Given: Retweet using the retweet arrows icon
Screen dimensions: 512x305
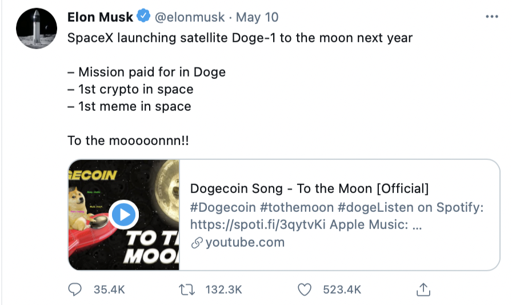Looking at the screenshot, I should point(187,290).
